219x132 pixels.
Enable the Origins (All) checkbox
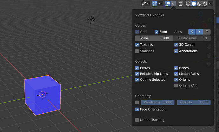click(x=176, y=85)
